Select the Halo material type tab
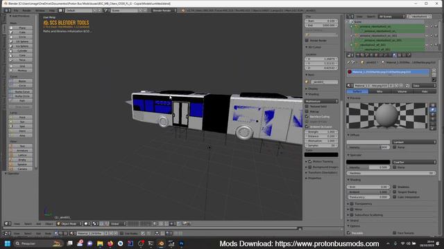Viewport: 444px width, 249px height. 425,91
